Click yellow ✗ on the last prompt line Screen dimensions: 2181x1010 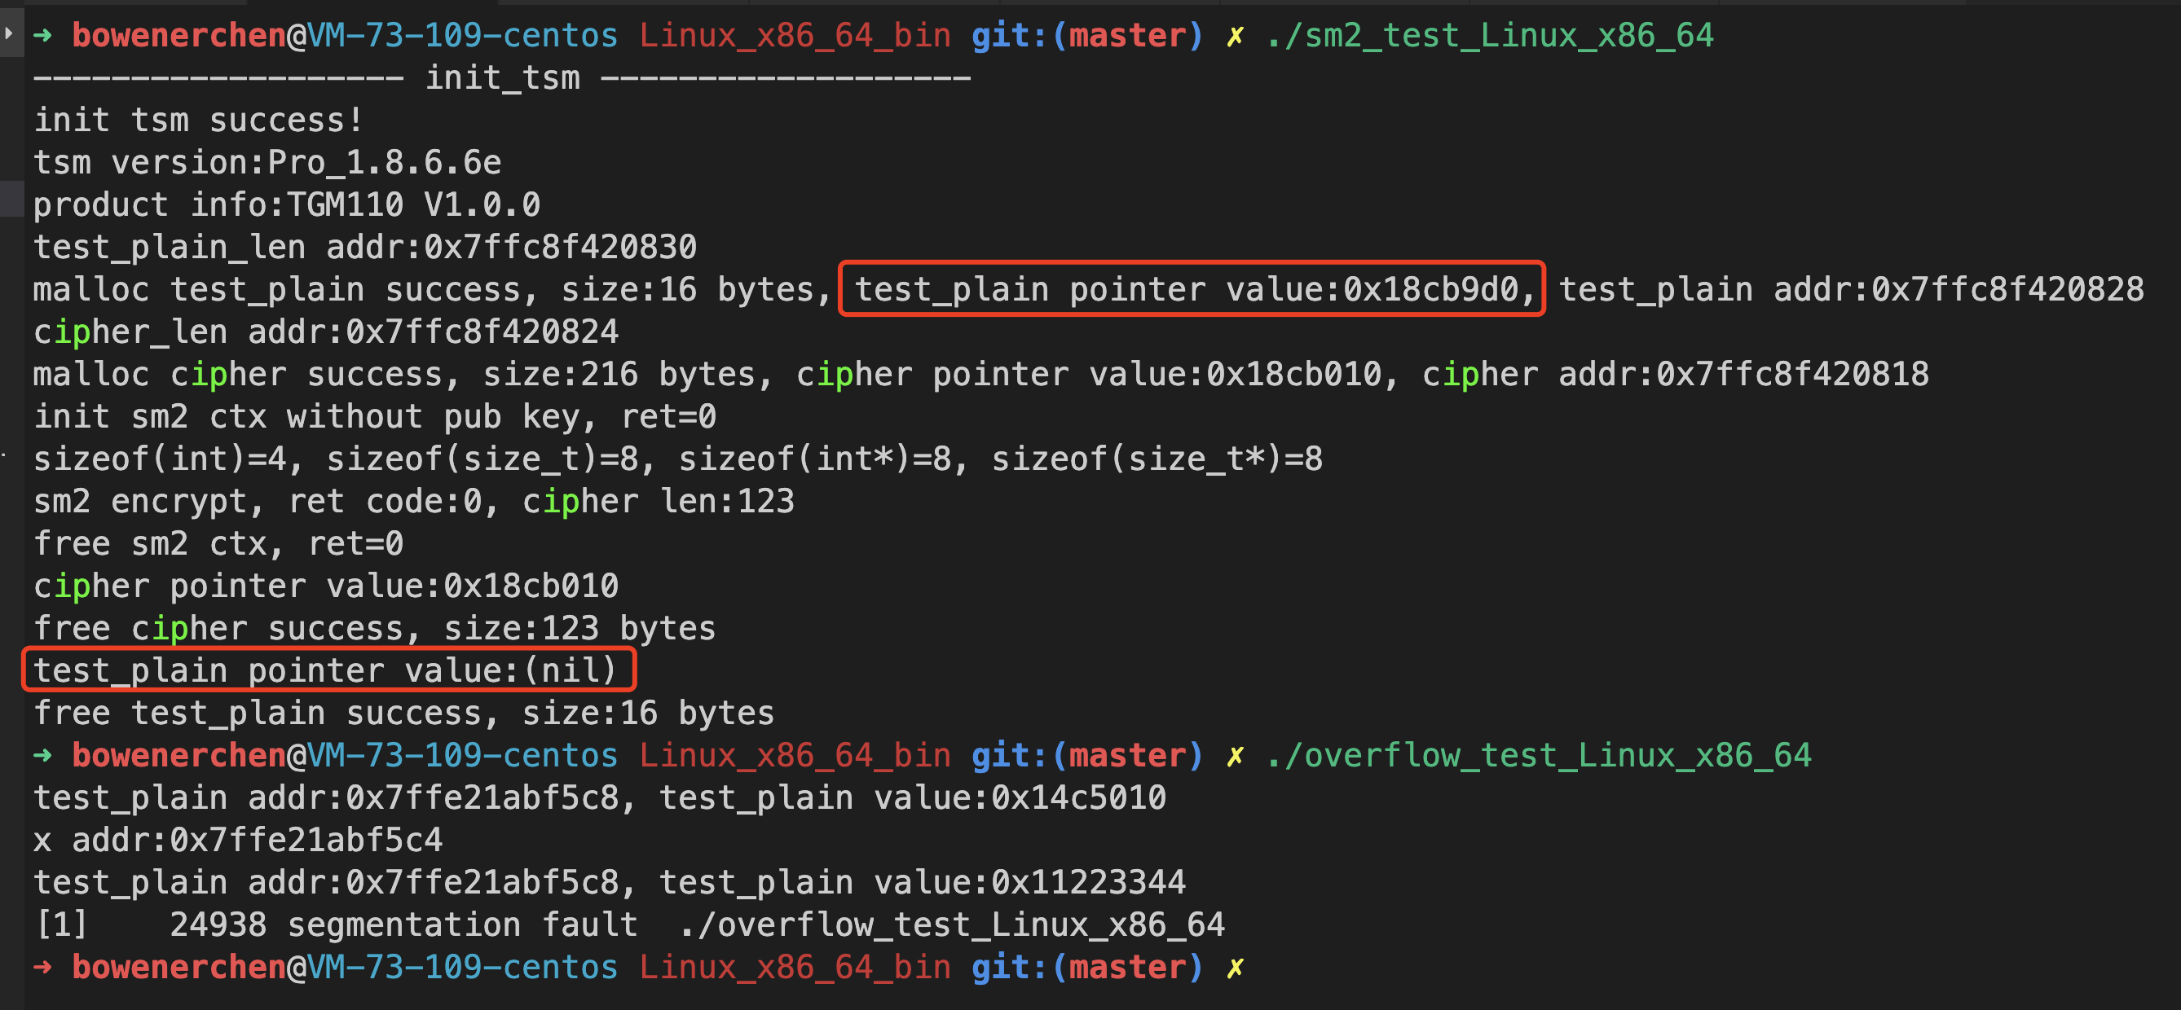[x=1236, y=968]
